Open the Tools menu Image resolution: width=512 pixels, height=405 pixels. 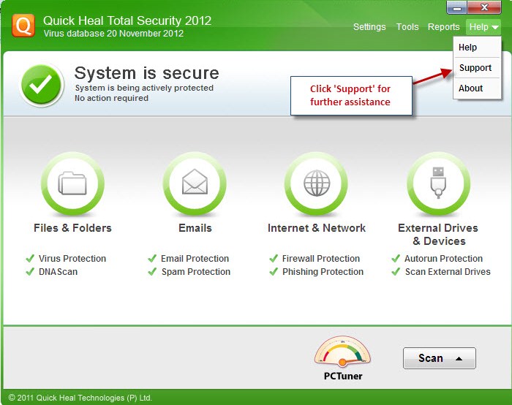pos(407,27)
